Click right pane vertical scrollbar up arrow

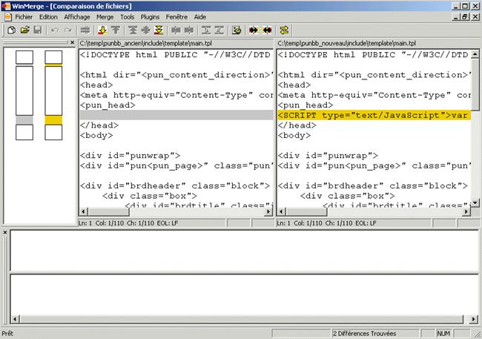pos(475,54)
